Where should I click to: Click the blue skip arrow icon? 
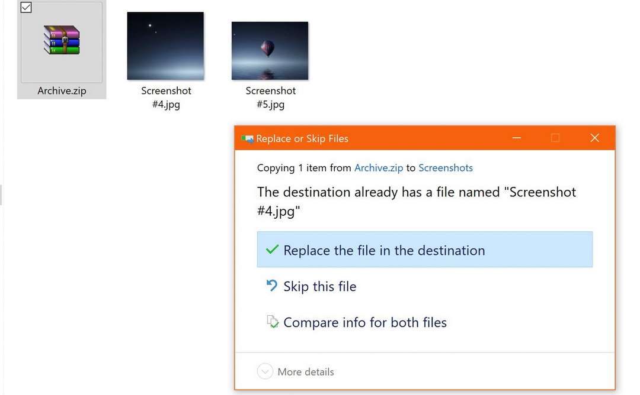point(272,286)
